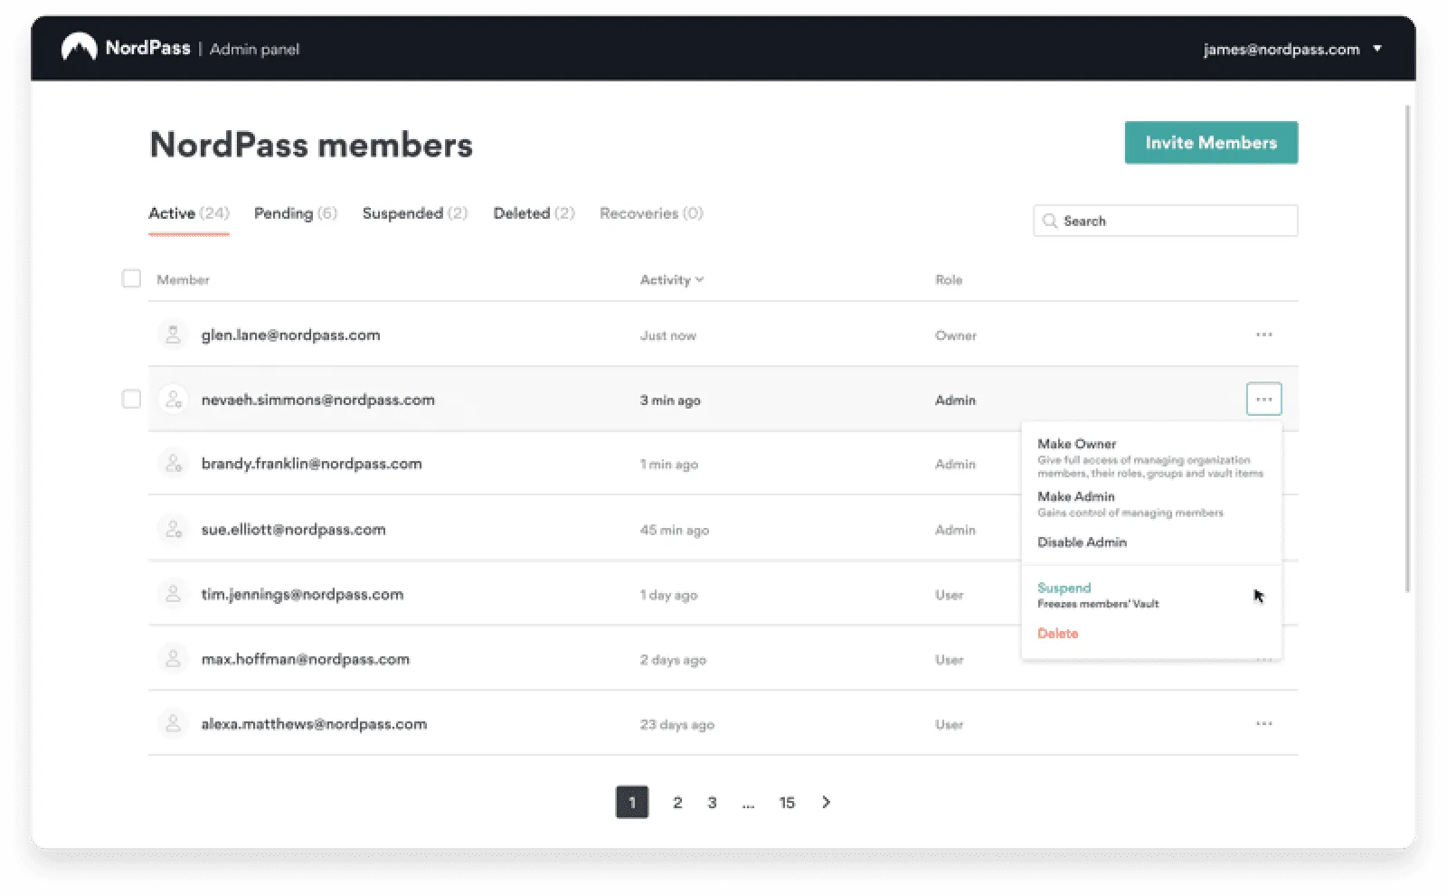Go to next page using arrow

tap(826, 803)
